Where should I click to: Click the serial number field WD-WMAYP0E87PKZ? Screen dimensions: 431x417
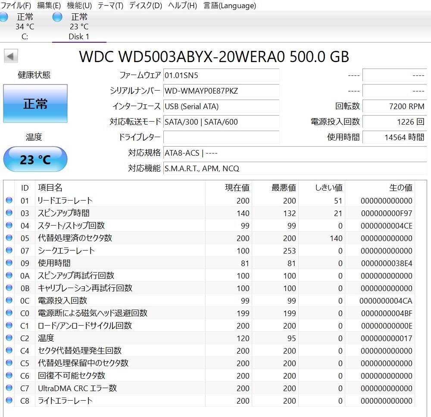click(221, 91)
